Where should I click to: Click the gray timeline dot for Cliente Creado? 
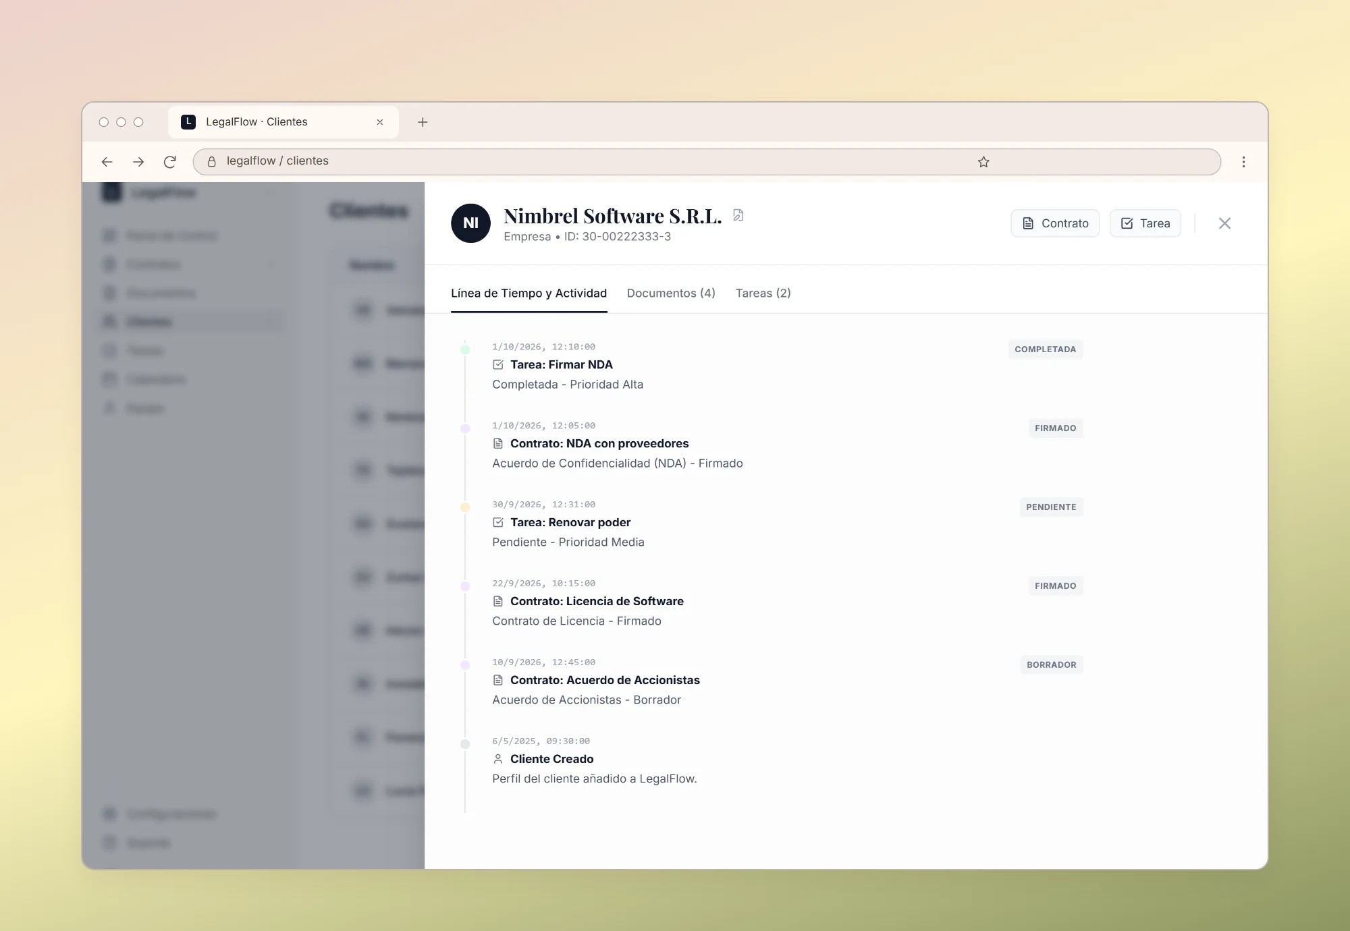465,744
